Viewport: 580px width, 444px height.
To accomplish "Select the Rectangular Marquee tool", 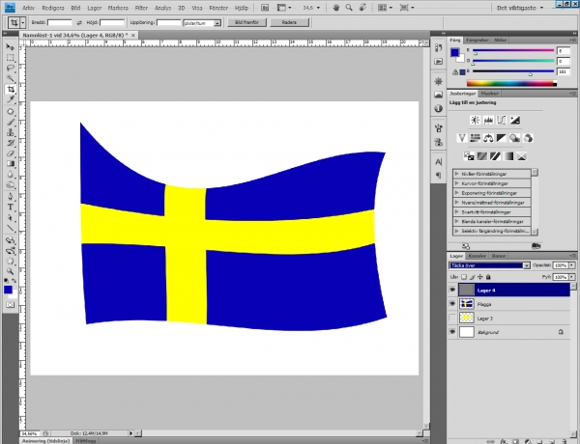I will (11, 58).
